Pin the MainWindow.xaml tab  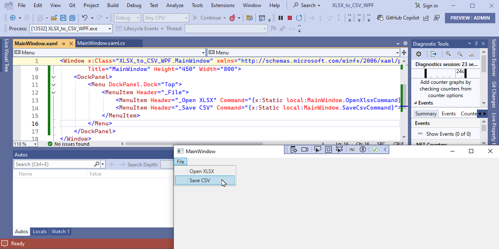point(64,44)
